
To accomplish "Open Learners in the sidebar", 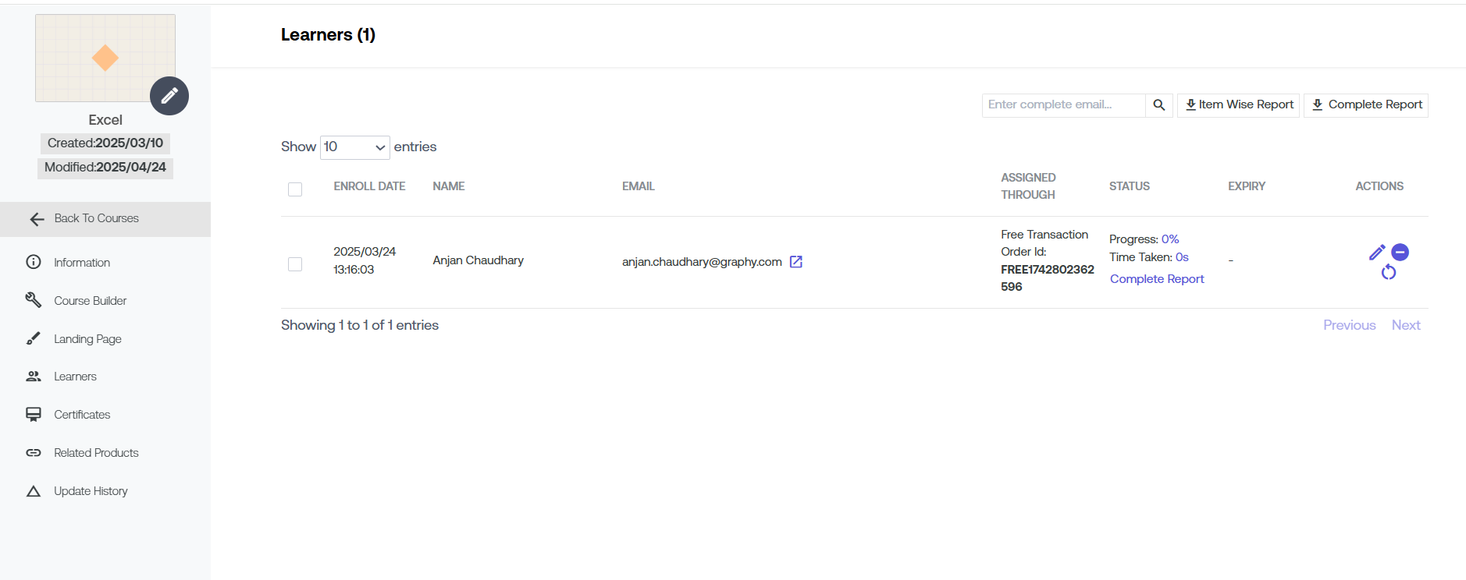I will pyautogui.click(x=75, y=377).
